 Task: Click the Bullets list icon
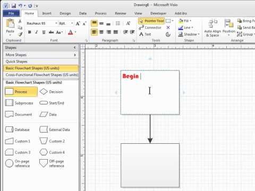tap(118, 23)
